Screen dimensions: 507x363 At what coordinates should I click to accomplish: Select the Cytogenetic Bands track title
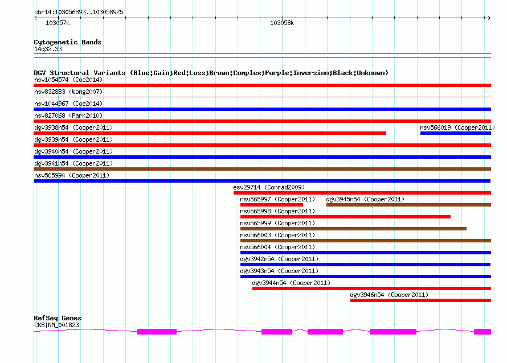tap(68, 42)
